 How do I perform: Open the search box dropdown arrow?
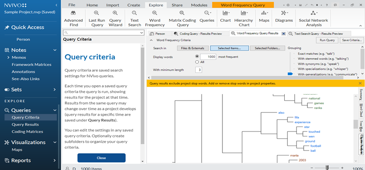pyautogui.click(x=142, y=33)
